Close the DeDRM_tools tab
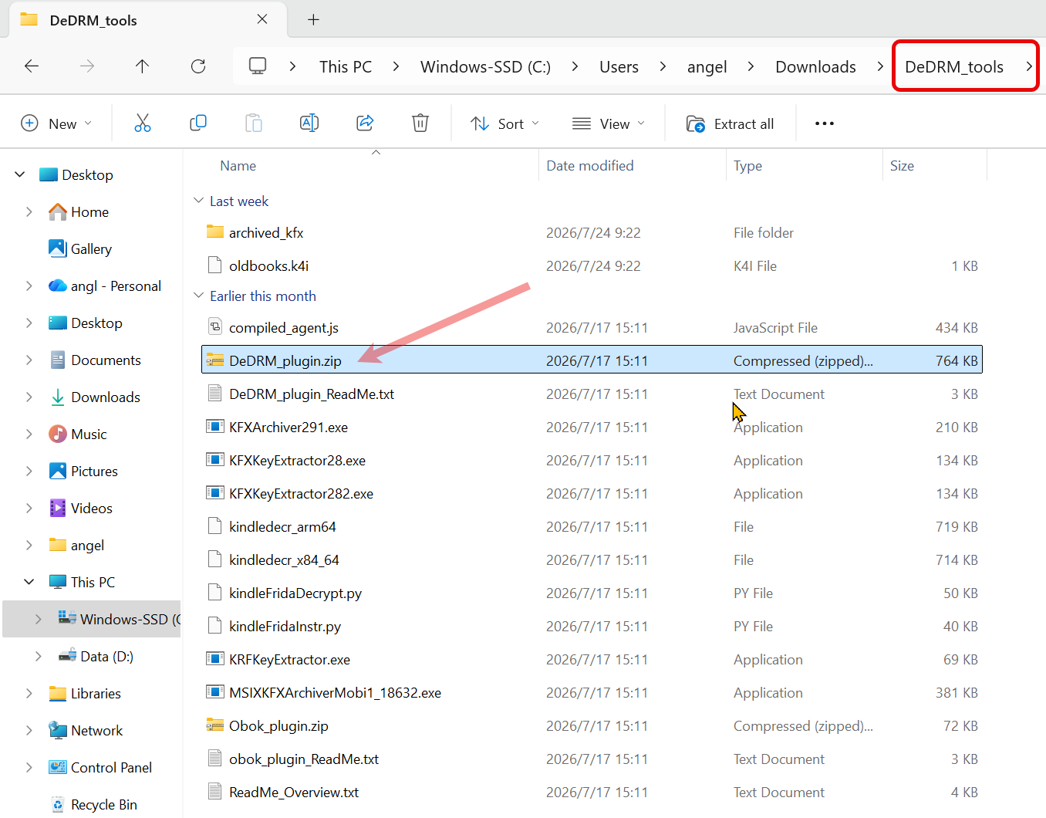Image resolution: width=1046 pixels, height=818 pixels. (x=262, y=19)
